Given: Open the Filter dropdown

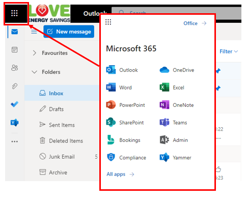Looking at the screenshot, I should (229, 51).
